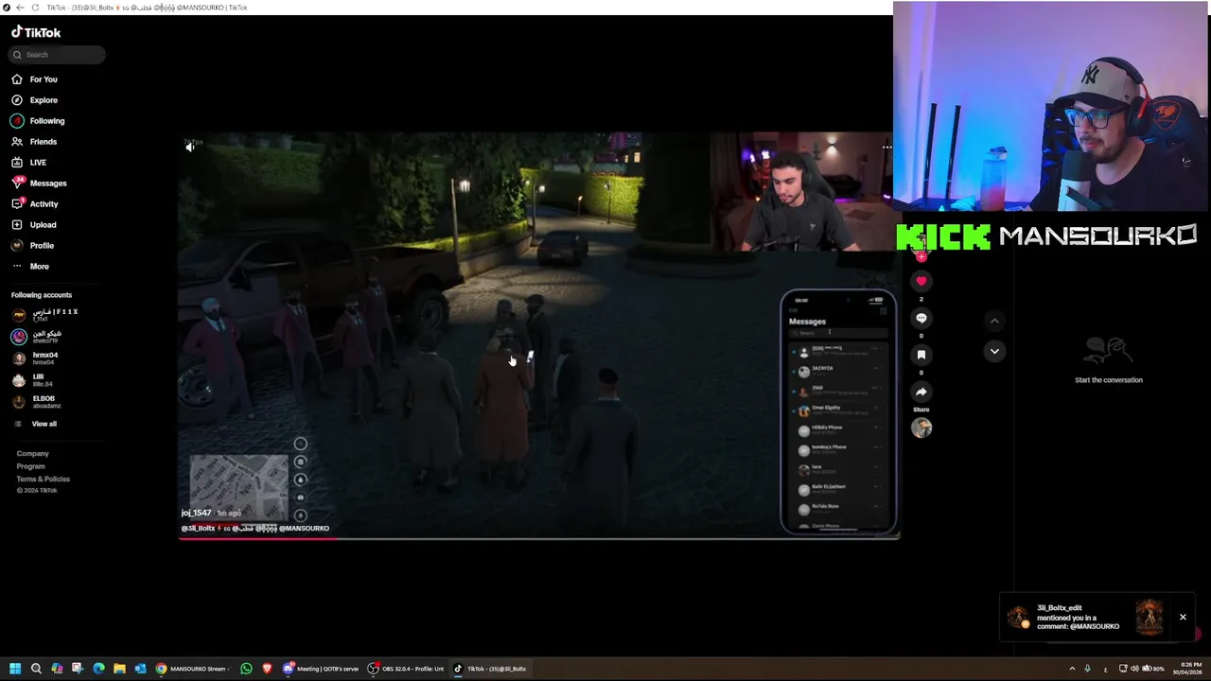Open the Explore page
The image size is (1211, 681).
pos(34,100)
